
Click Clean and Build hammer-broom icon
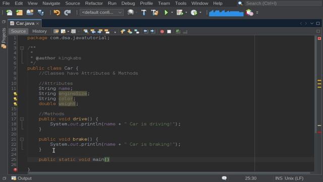pyautogui.click(x=154, y=13)
